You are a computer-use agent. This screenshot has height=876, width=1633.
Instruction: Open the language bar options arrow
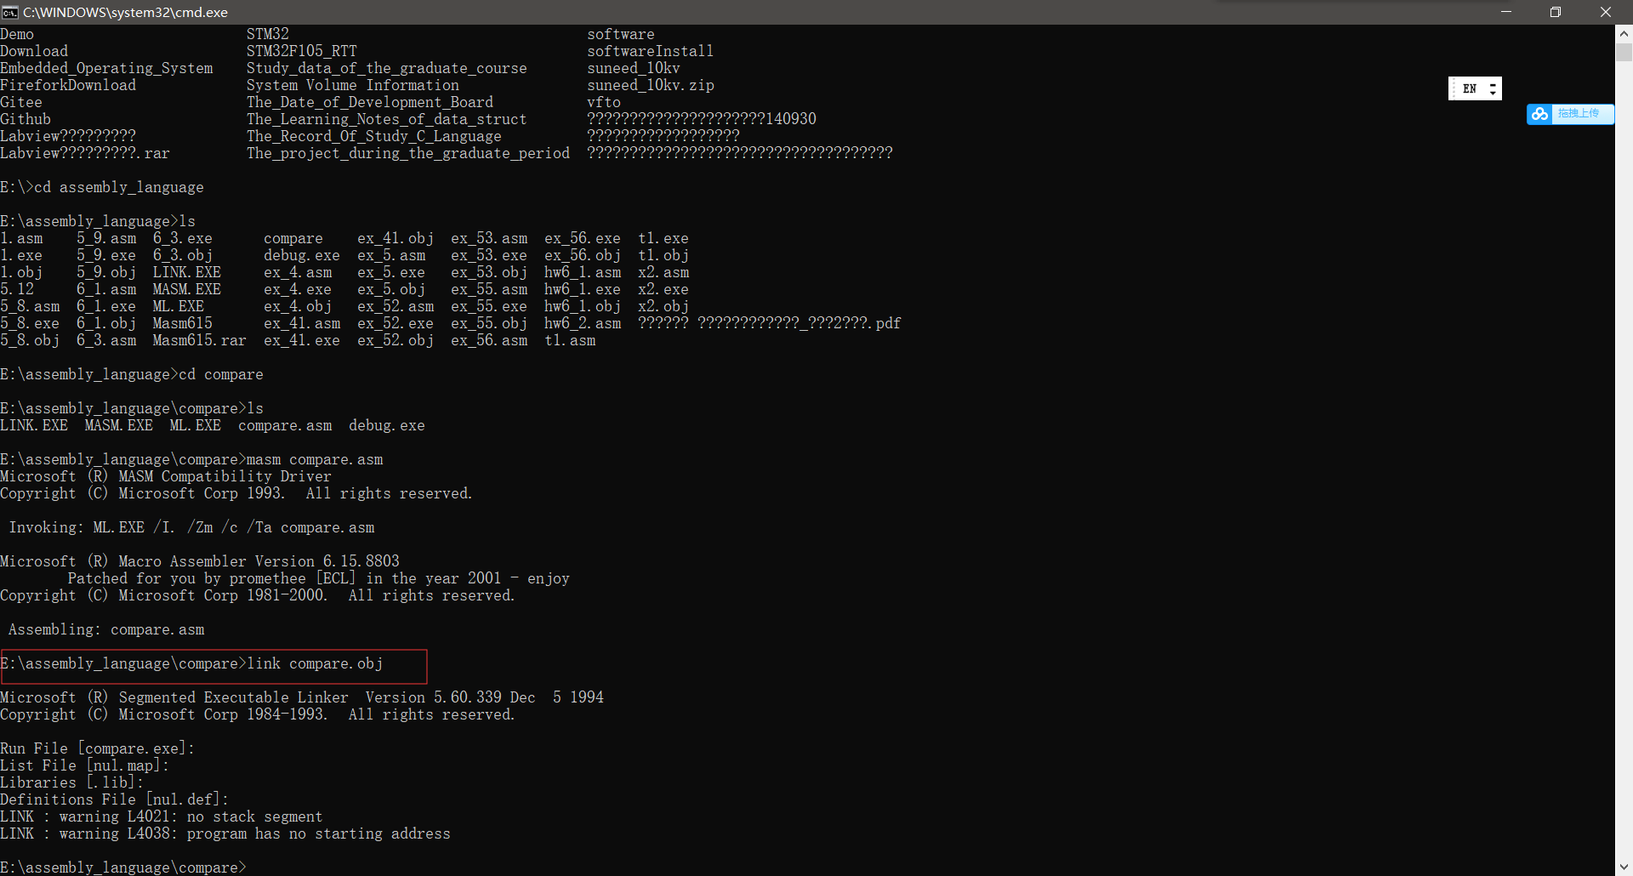tap(1493, 93)
